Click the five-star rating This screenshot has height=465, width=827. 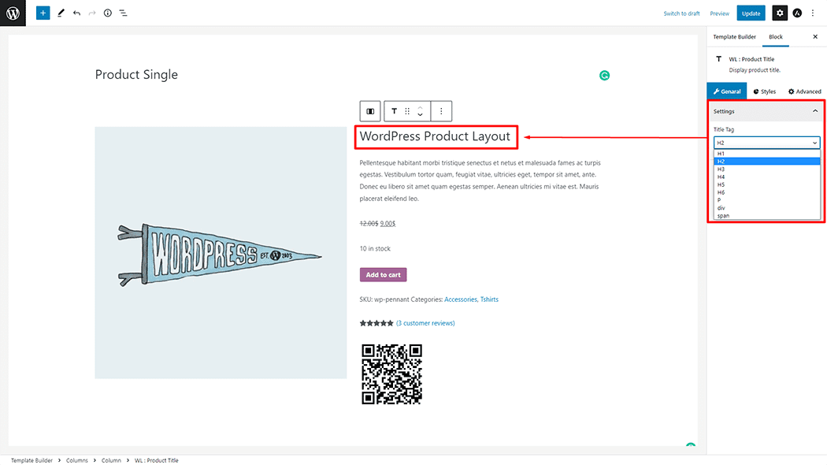pos(376,323)
